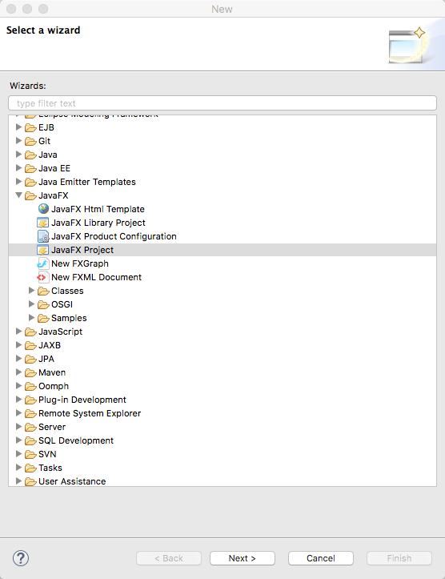The width and height of the screenshot is (445, 579).
Task: Select JavaFX Library Project label
Action: 98,223
